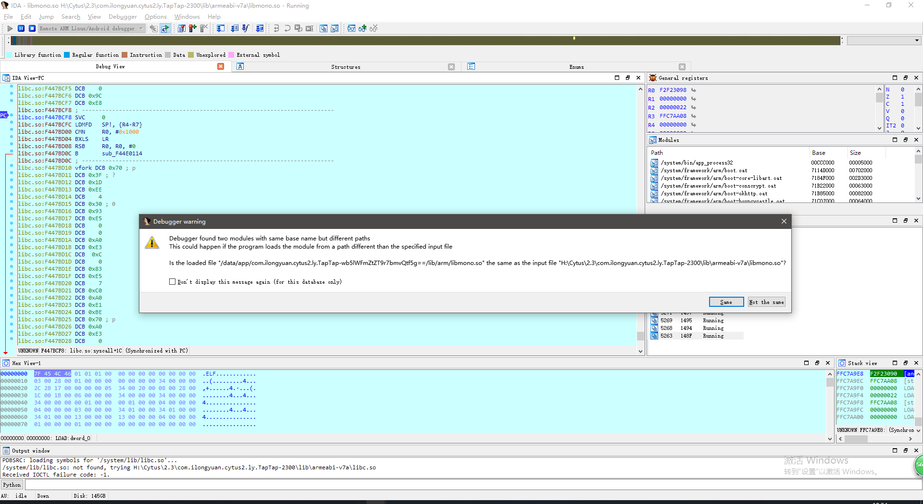Choose the "Not the same" button

coord(766,302)
